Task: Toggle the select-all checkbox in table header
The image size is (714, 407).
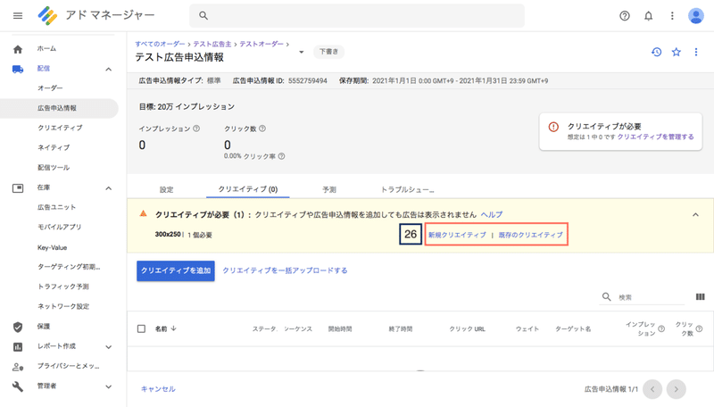Action: (x=141, y=328)
